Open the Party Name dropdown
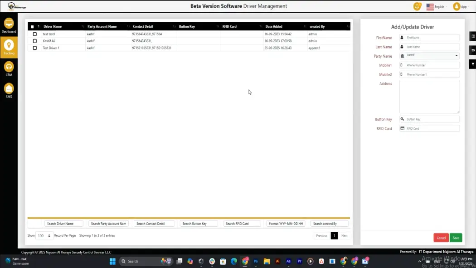The image size is (476, 268). point(429,56)
